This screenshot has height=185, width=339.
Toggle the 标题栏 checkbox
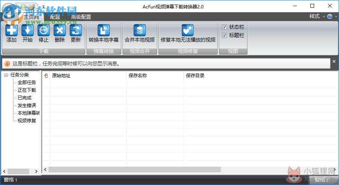(x=225, y=35)
